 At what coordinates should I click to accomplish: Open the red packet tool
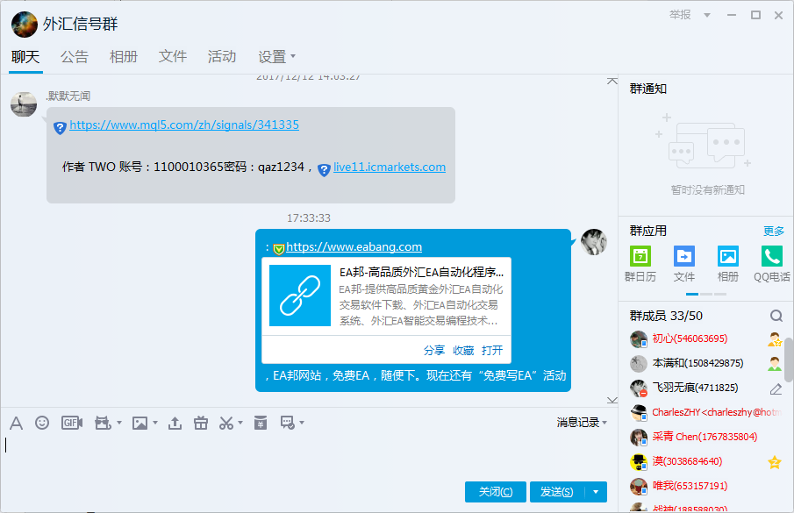click(x=261, y=423)
